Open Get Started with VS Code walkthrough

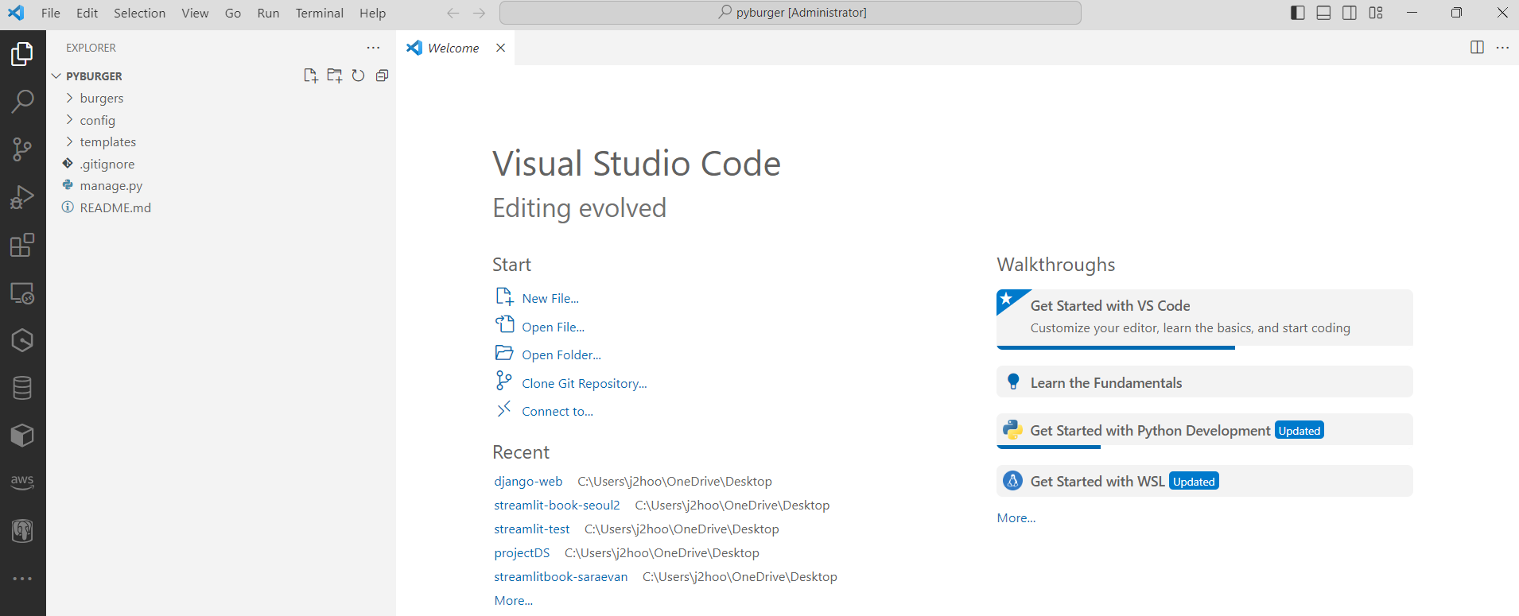[x=1205, y=318]
